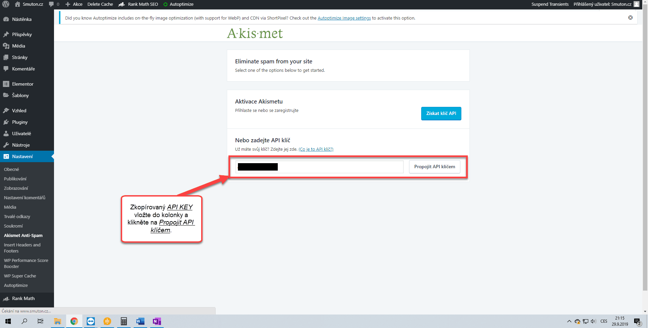
Task: Open the taskbar clock and date
Action: click(620, 321)
